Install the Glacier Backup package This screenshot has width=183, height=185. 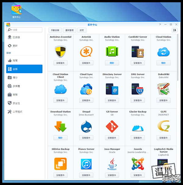point(138,138)
